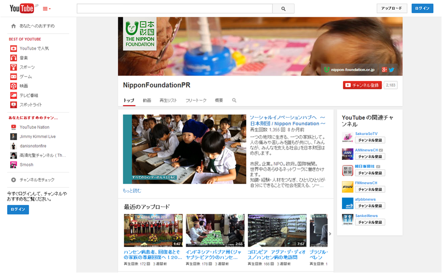Click the SakuraSoTV channel icon
This screenshot has height=273, width=442.
(348, 138)
